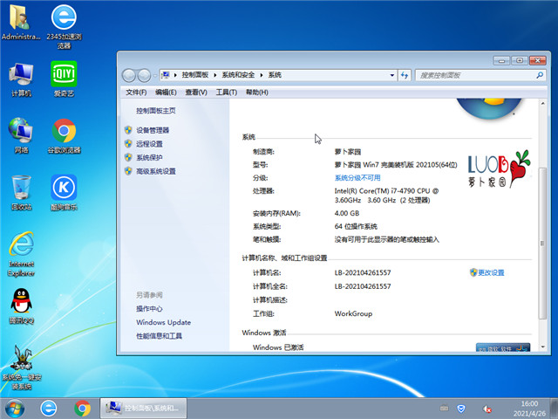Open 高级系统设置 link in sidebar
Viewport: 558px width, 419px height.
tap(156, 171)
